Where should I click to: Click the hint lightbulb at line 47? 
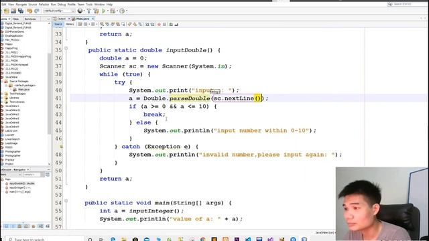tap(61, 147)
